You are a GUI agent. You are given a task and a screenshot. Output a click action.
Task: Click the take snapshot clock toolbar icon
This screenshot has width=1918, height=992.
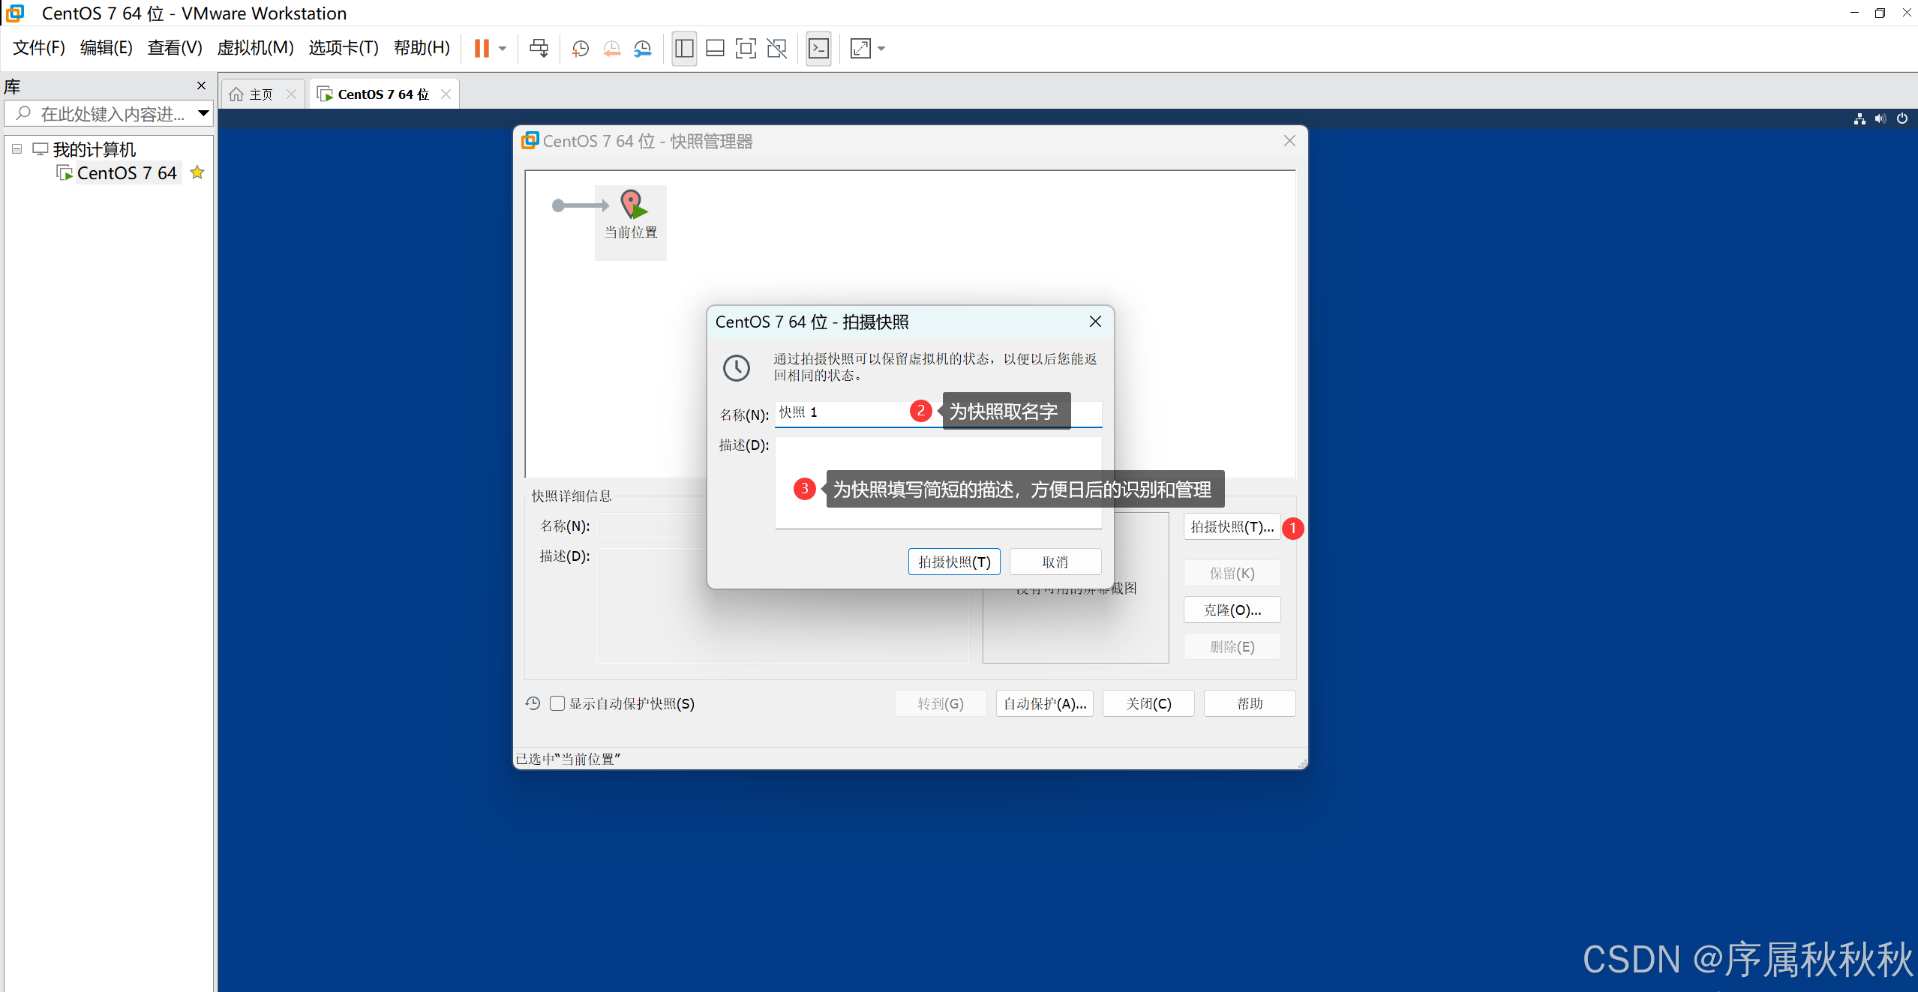point(580,49)
